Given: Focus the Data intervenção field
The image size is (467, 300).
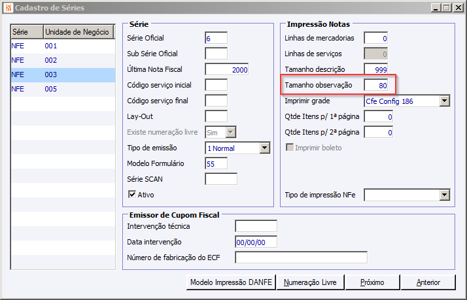Looking at the screenshot, I should point(256,242).
